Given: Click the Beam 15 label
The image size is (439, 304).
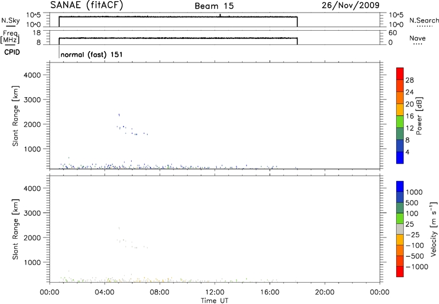Looking at the screenshot, I should [214, 6].
